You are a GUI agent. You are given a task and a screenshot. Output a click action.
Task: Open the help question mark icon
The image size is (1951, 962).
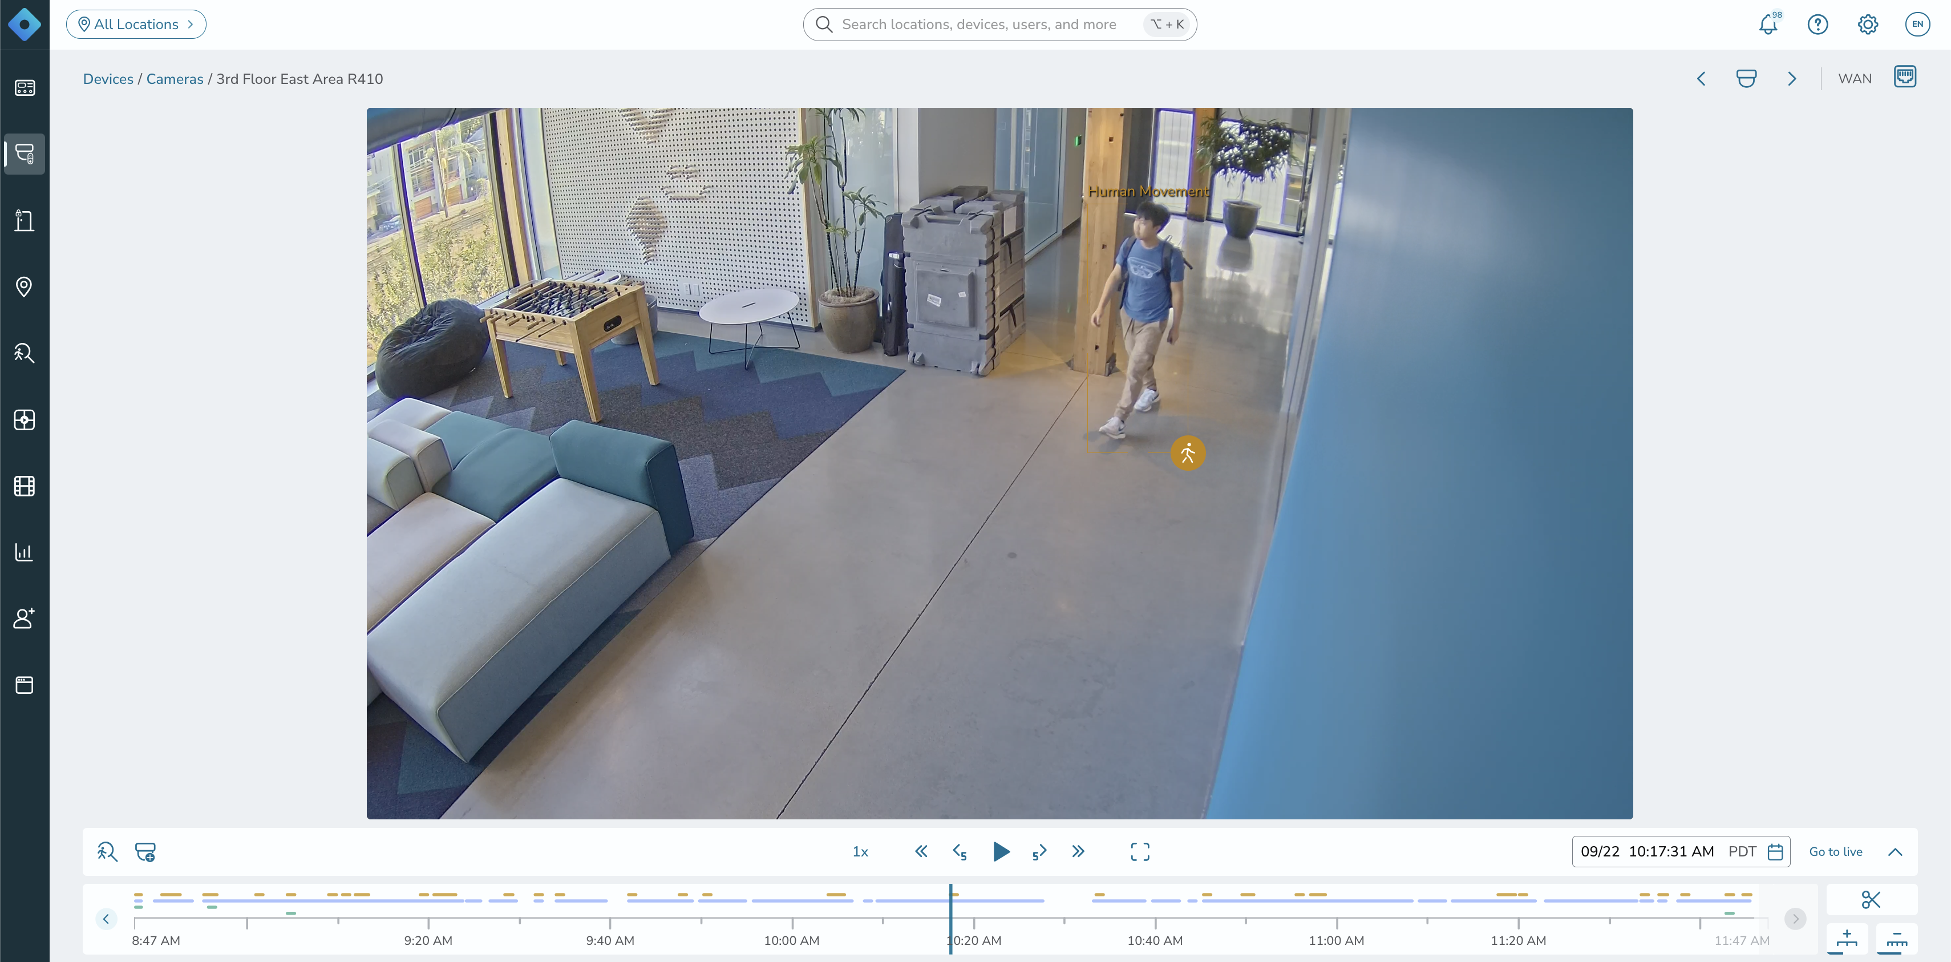[x=1818, y=24]
